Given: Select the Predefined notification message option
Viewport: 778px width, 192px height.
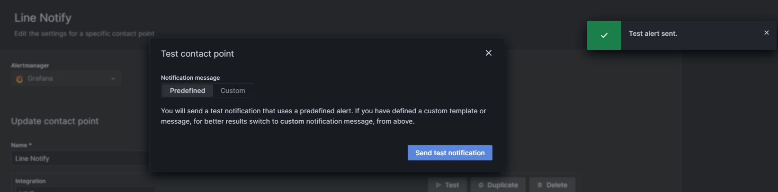Looking at the screenshot, I should (188, 91).
